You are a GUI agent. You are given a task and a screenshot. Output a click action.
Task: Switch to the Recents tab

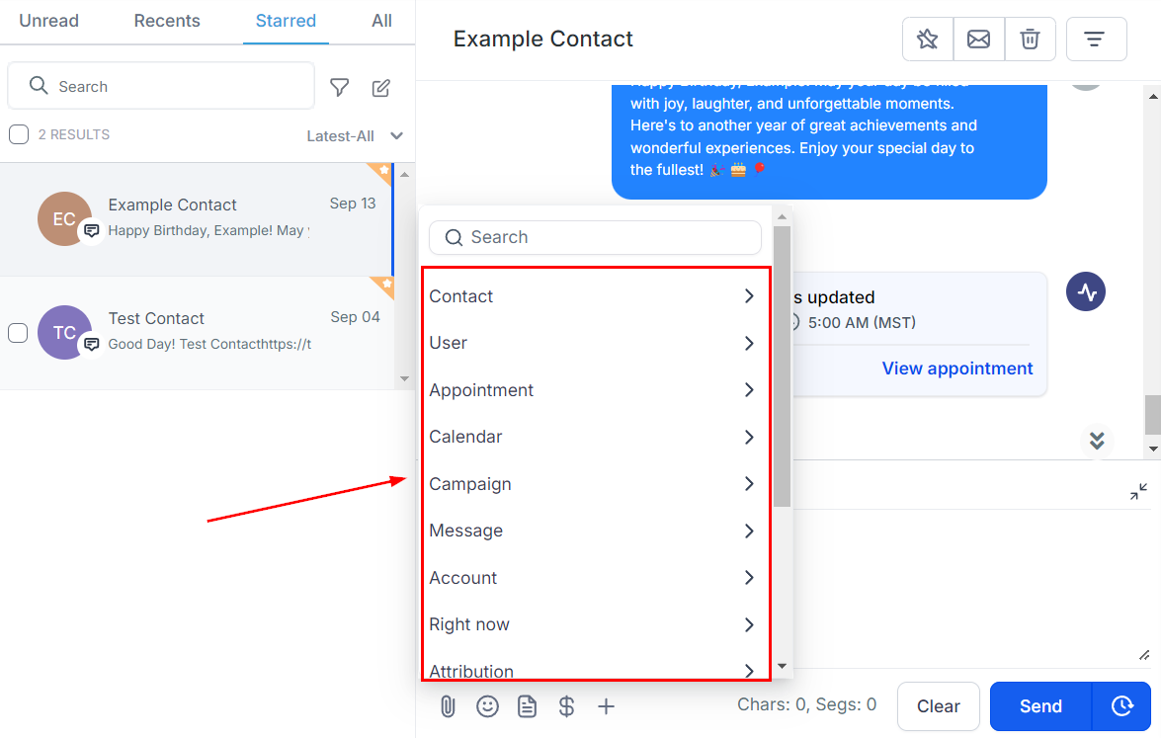point(167,21)
